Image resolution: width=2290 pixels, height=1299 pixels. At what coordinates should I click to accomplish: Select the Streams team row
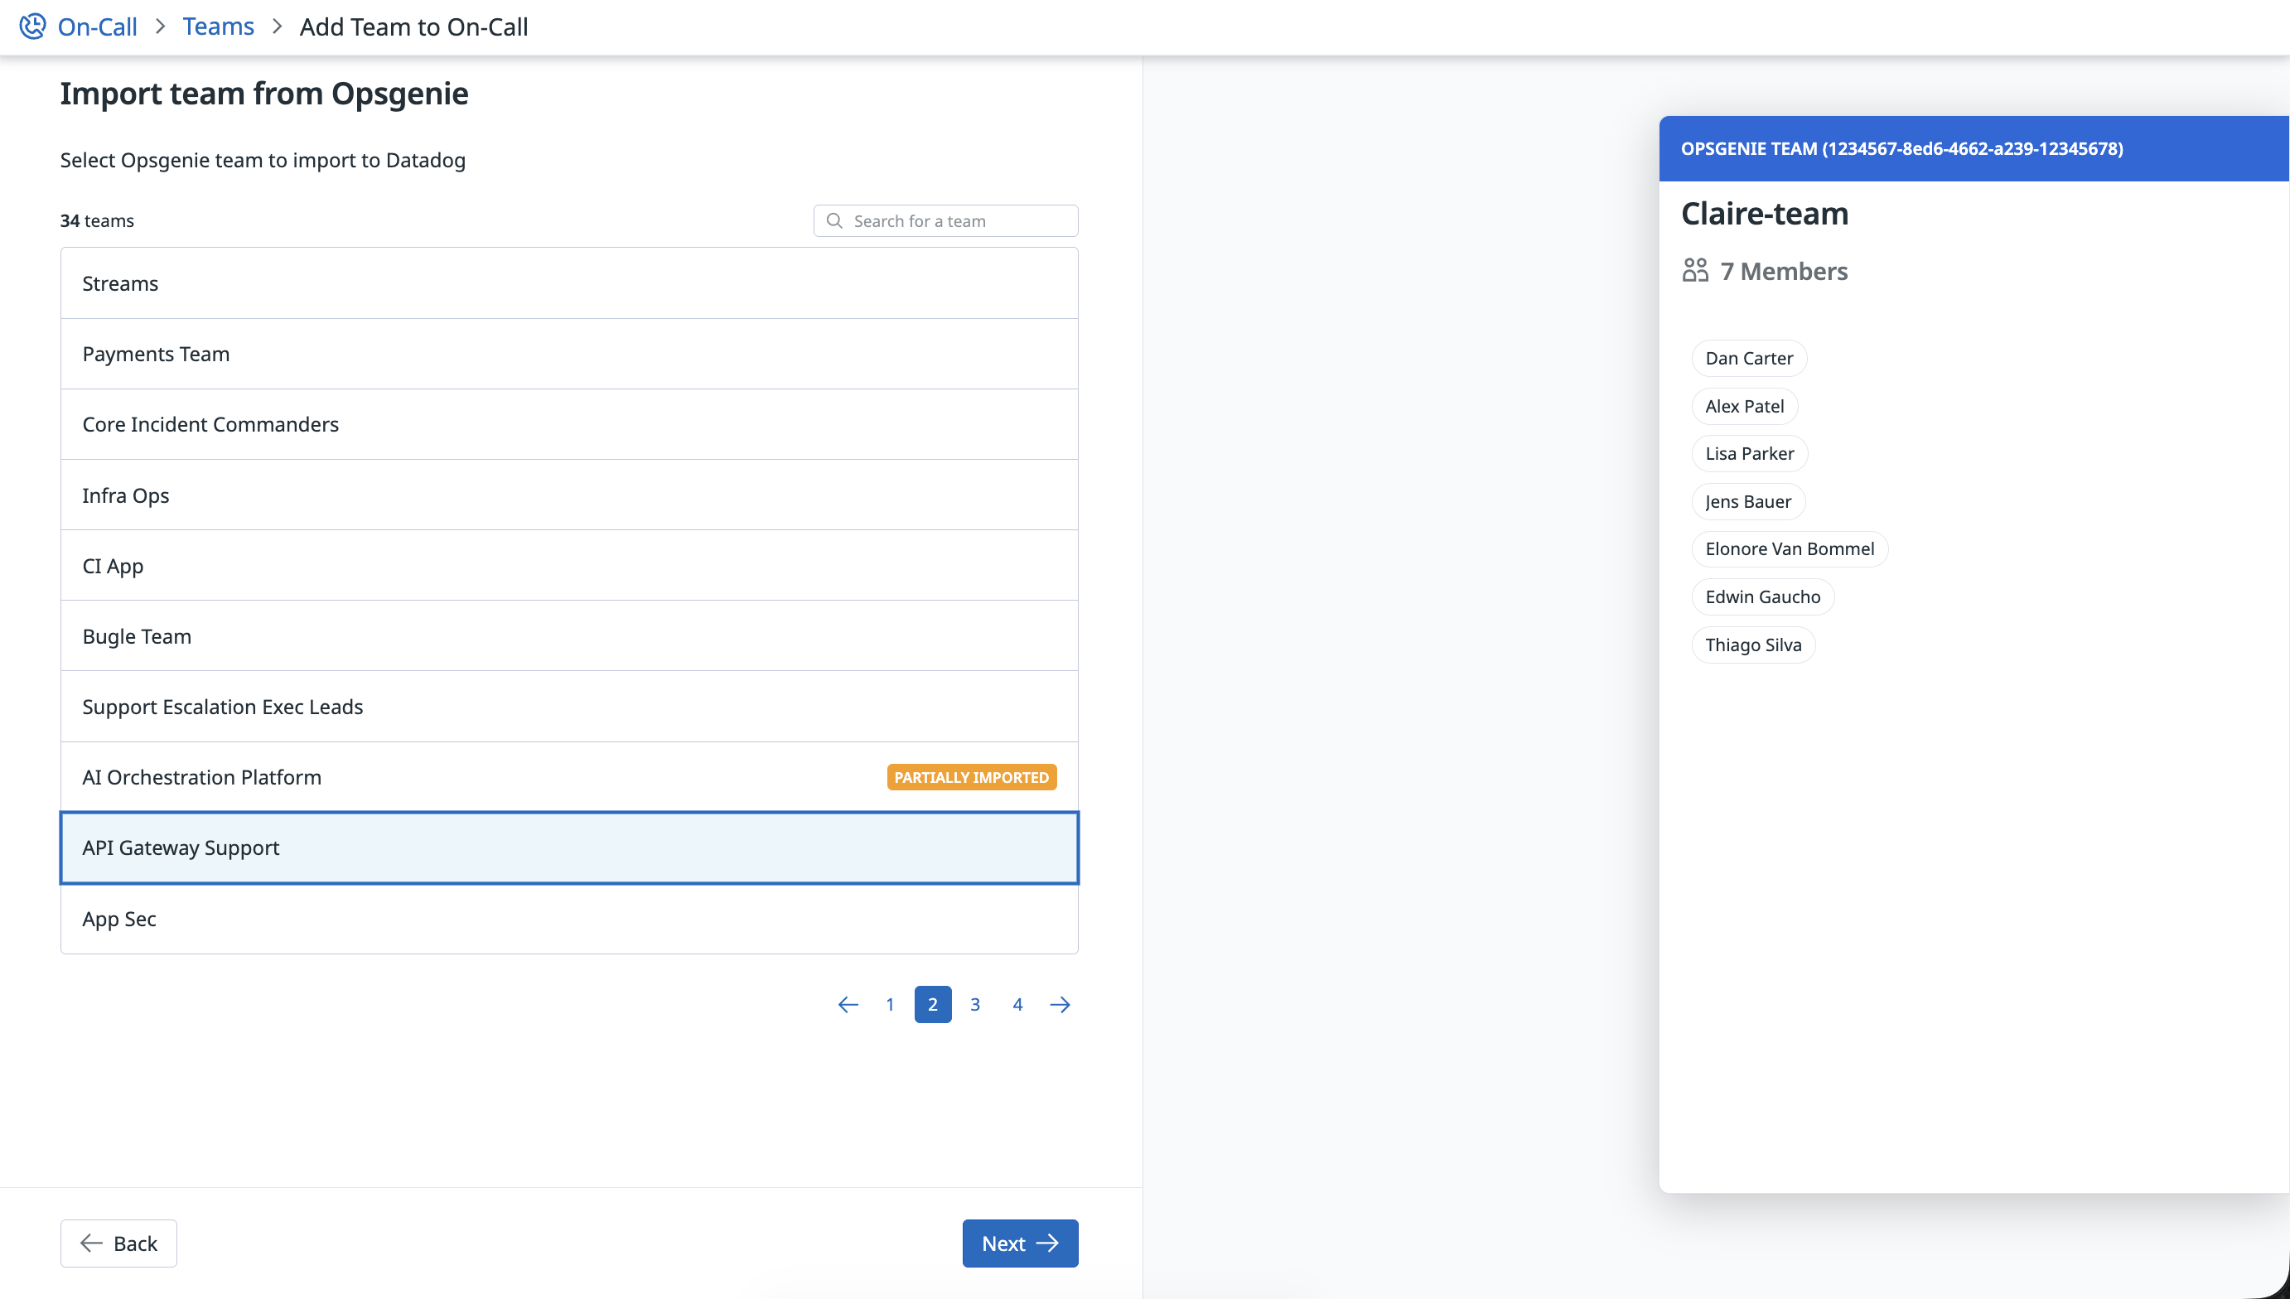tap(569, 282)
